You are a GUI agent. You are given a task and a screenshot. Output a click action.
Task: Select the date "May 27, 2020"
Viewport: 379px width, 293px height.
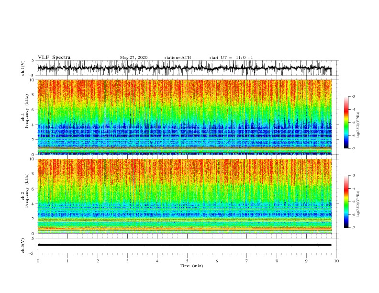[134, 57]
